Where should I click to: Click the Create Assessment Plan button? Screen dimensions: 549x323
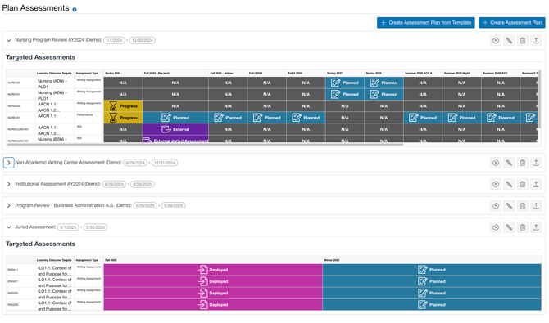(512, 23)
